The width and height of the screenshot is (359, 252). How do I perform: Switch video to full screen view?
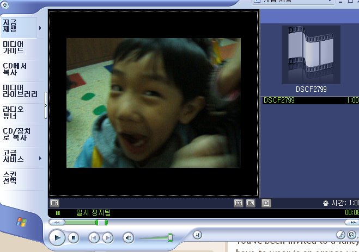pos(250,203)
